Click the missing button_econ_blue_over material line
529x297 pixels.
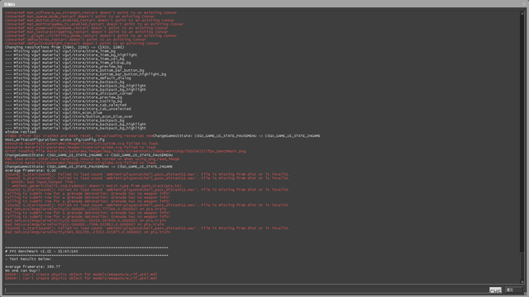pyautogui.click(x=69, y=116)
